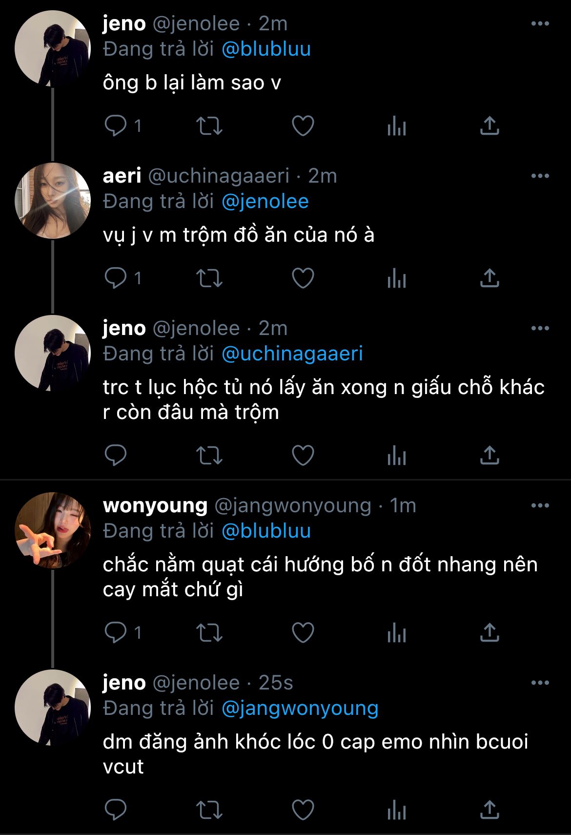Like jeno's "ông b lại làm sao v" tweet

click(x=303, y=126)
